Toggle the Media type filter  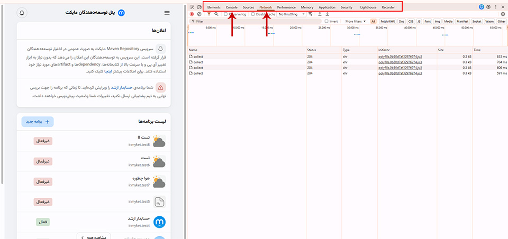point(448,21)
